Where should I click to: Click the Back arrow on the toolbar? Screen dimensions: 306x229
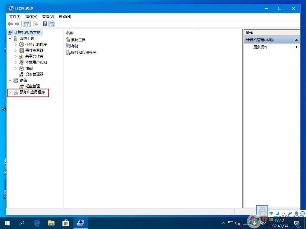coord(10,24)
